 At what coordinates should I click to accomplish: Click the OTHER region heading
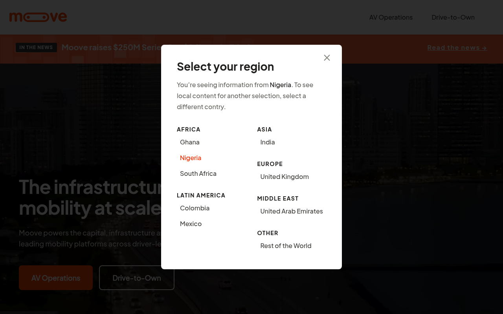point(268,233)
